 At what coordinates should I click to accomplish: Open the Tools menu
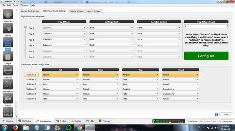pos(15,5)
